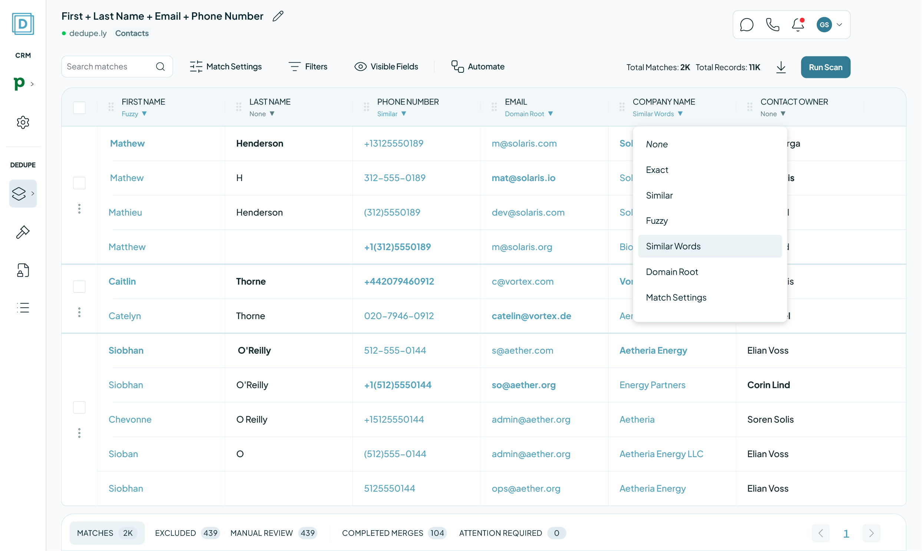Choose Match Settings in dropdown menu
The image size is (922, 551).
710,298
